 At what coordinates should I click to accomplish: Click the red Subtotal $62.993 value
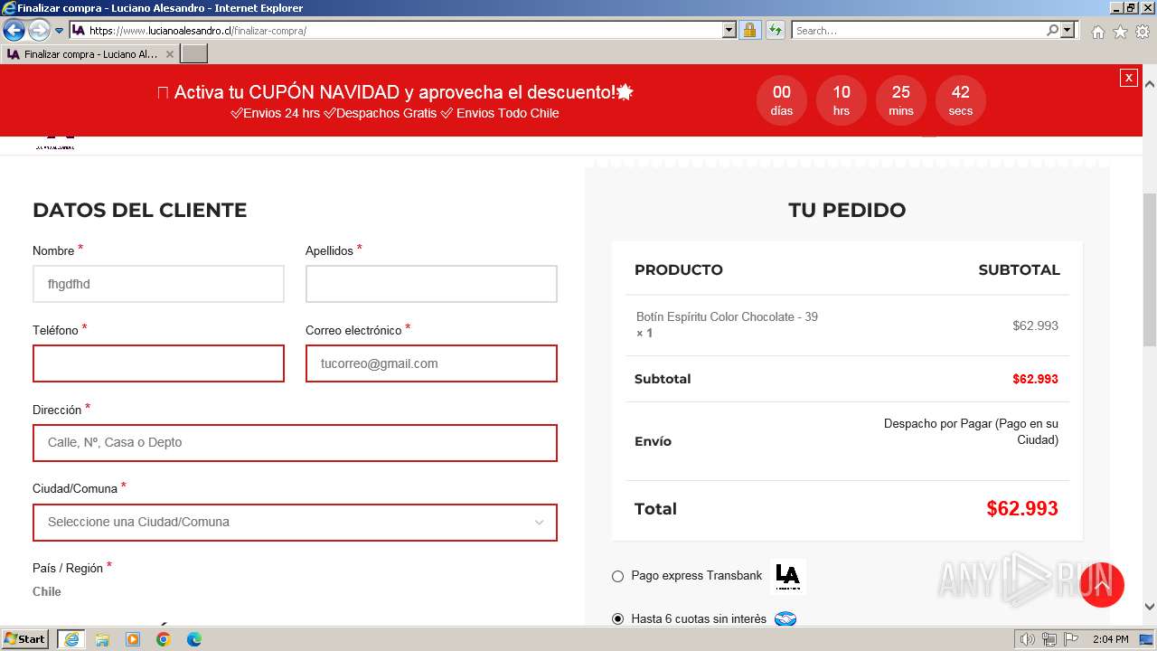coord(1035,379)
